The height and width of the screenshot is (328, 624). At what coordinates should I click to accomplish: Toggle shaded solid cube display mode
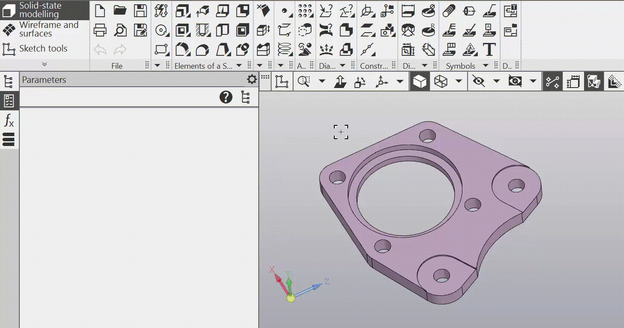(x=419, y=82)
